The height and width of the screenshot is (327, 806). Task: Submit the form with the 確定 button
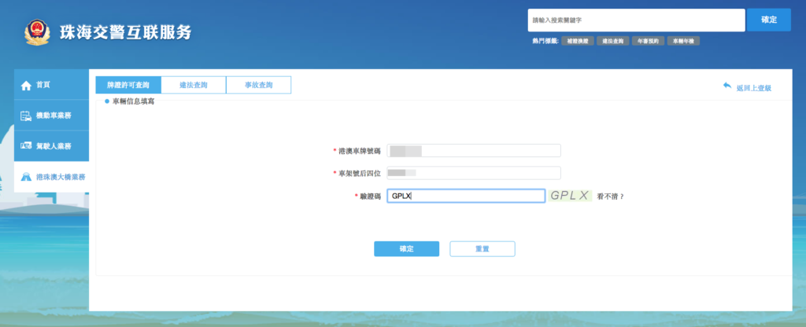pyautogui.click(x=406, y=248)
